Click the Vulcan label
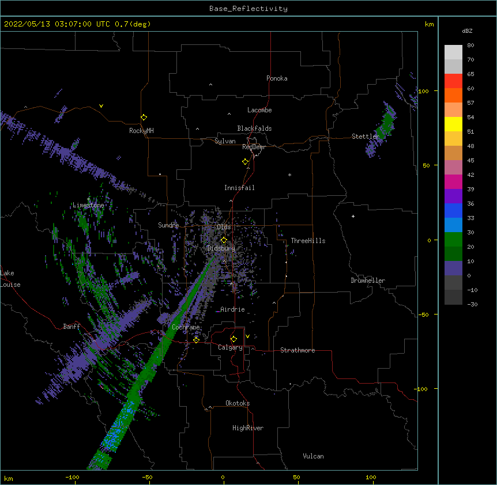The image size is (497, 485). coord(313,456)
